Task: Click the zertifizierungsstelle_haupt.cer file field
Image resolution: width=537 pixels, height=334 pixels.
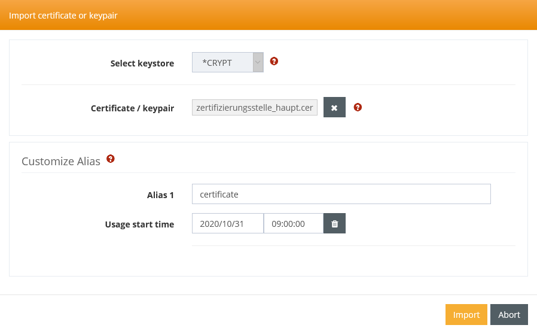Action: point(254,108)
